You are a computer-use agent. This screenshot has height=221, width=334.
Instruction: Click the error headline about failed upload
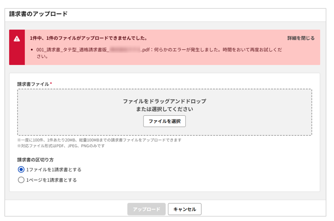(x=89, y=38)
